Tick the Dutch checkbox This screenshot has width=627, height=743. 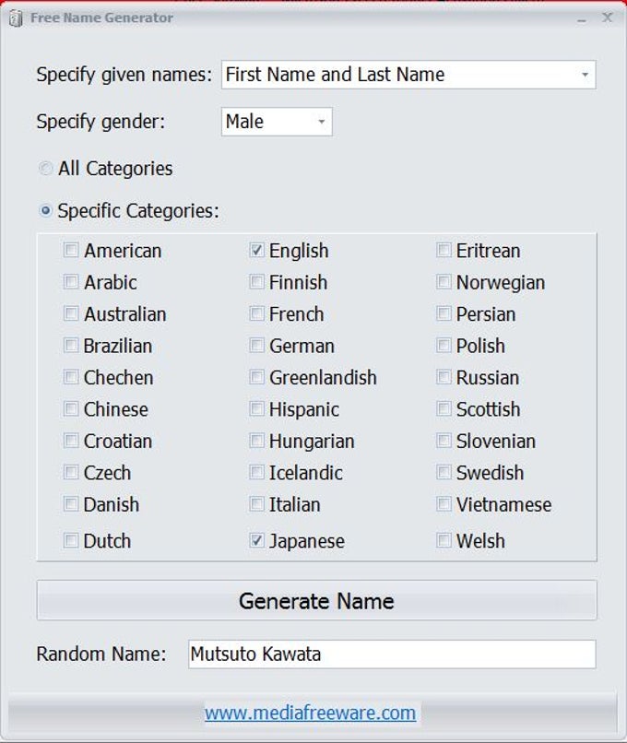coord(71,541)
